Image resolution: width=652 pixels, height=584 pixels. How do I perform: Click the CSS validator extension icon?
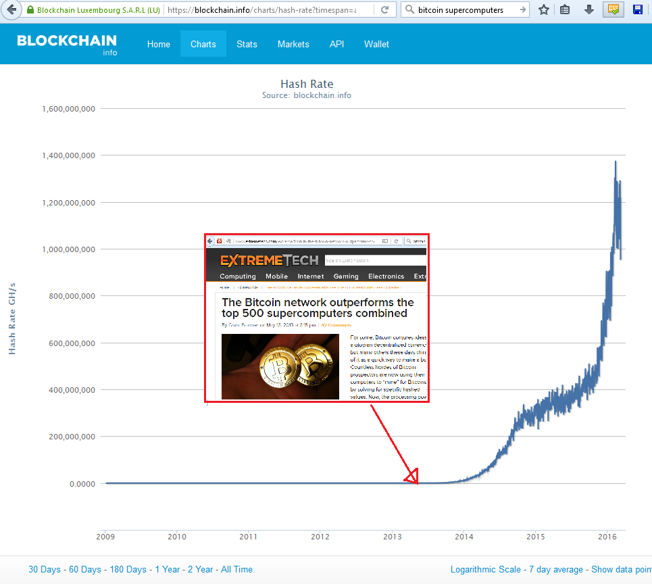613,9
